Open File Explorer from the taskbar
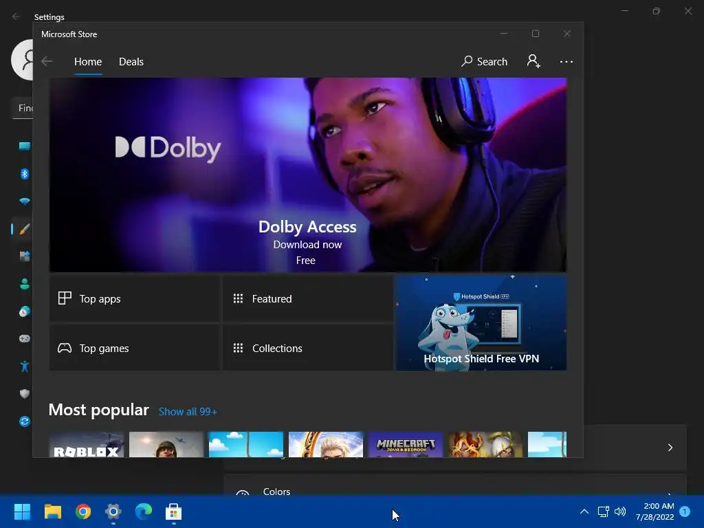Image resolution: width=704 pixels, height=528 pixels. (x=52, y=511)
